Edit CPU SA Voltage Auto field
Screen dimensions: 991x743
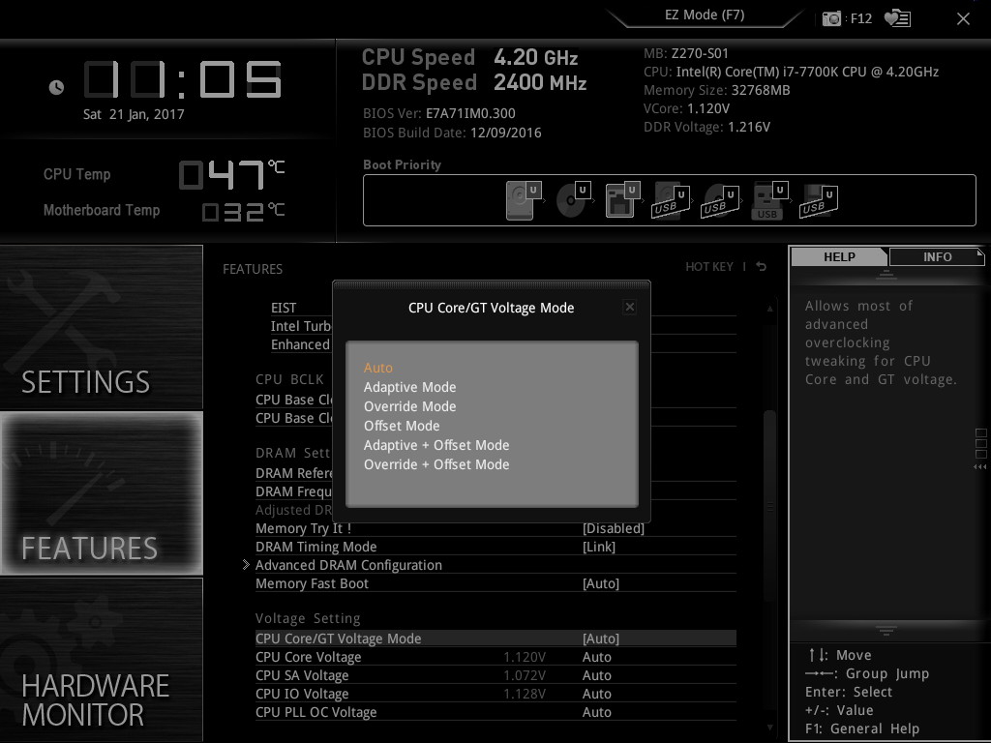tap(596, 675)
